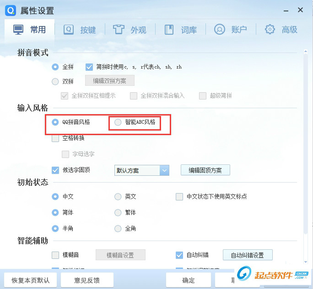
Task: Toggle 全拼双拼互相提示 checkbox
Action: (65, 96)
